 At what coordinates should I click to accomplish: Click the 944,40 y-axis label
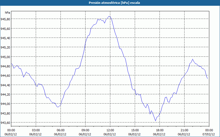[x=5, y=85]
